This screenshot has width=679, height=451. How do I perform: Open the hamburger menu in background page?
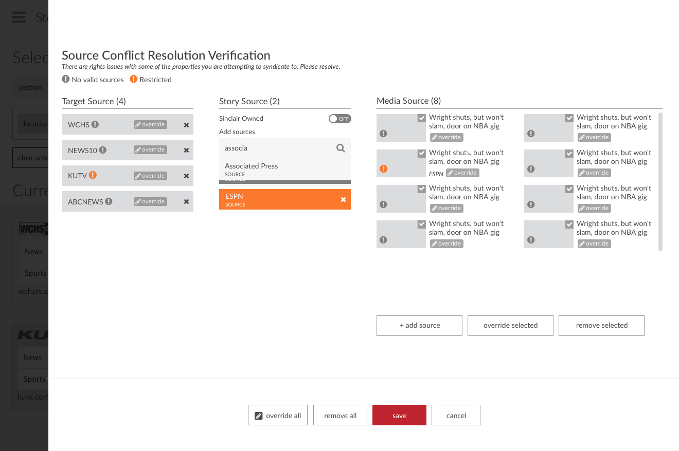pos(19,17)
